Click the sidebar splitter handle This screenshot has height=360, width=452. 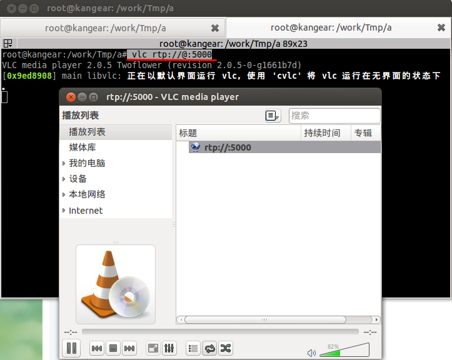[x=174, y=224]
